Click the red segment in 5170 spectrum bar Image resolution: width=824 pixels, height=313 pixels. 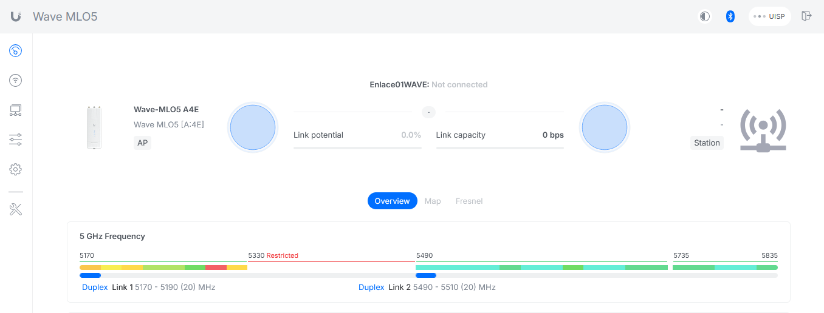[216, 268]
